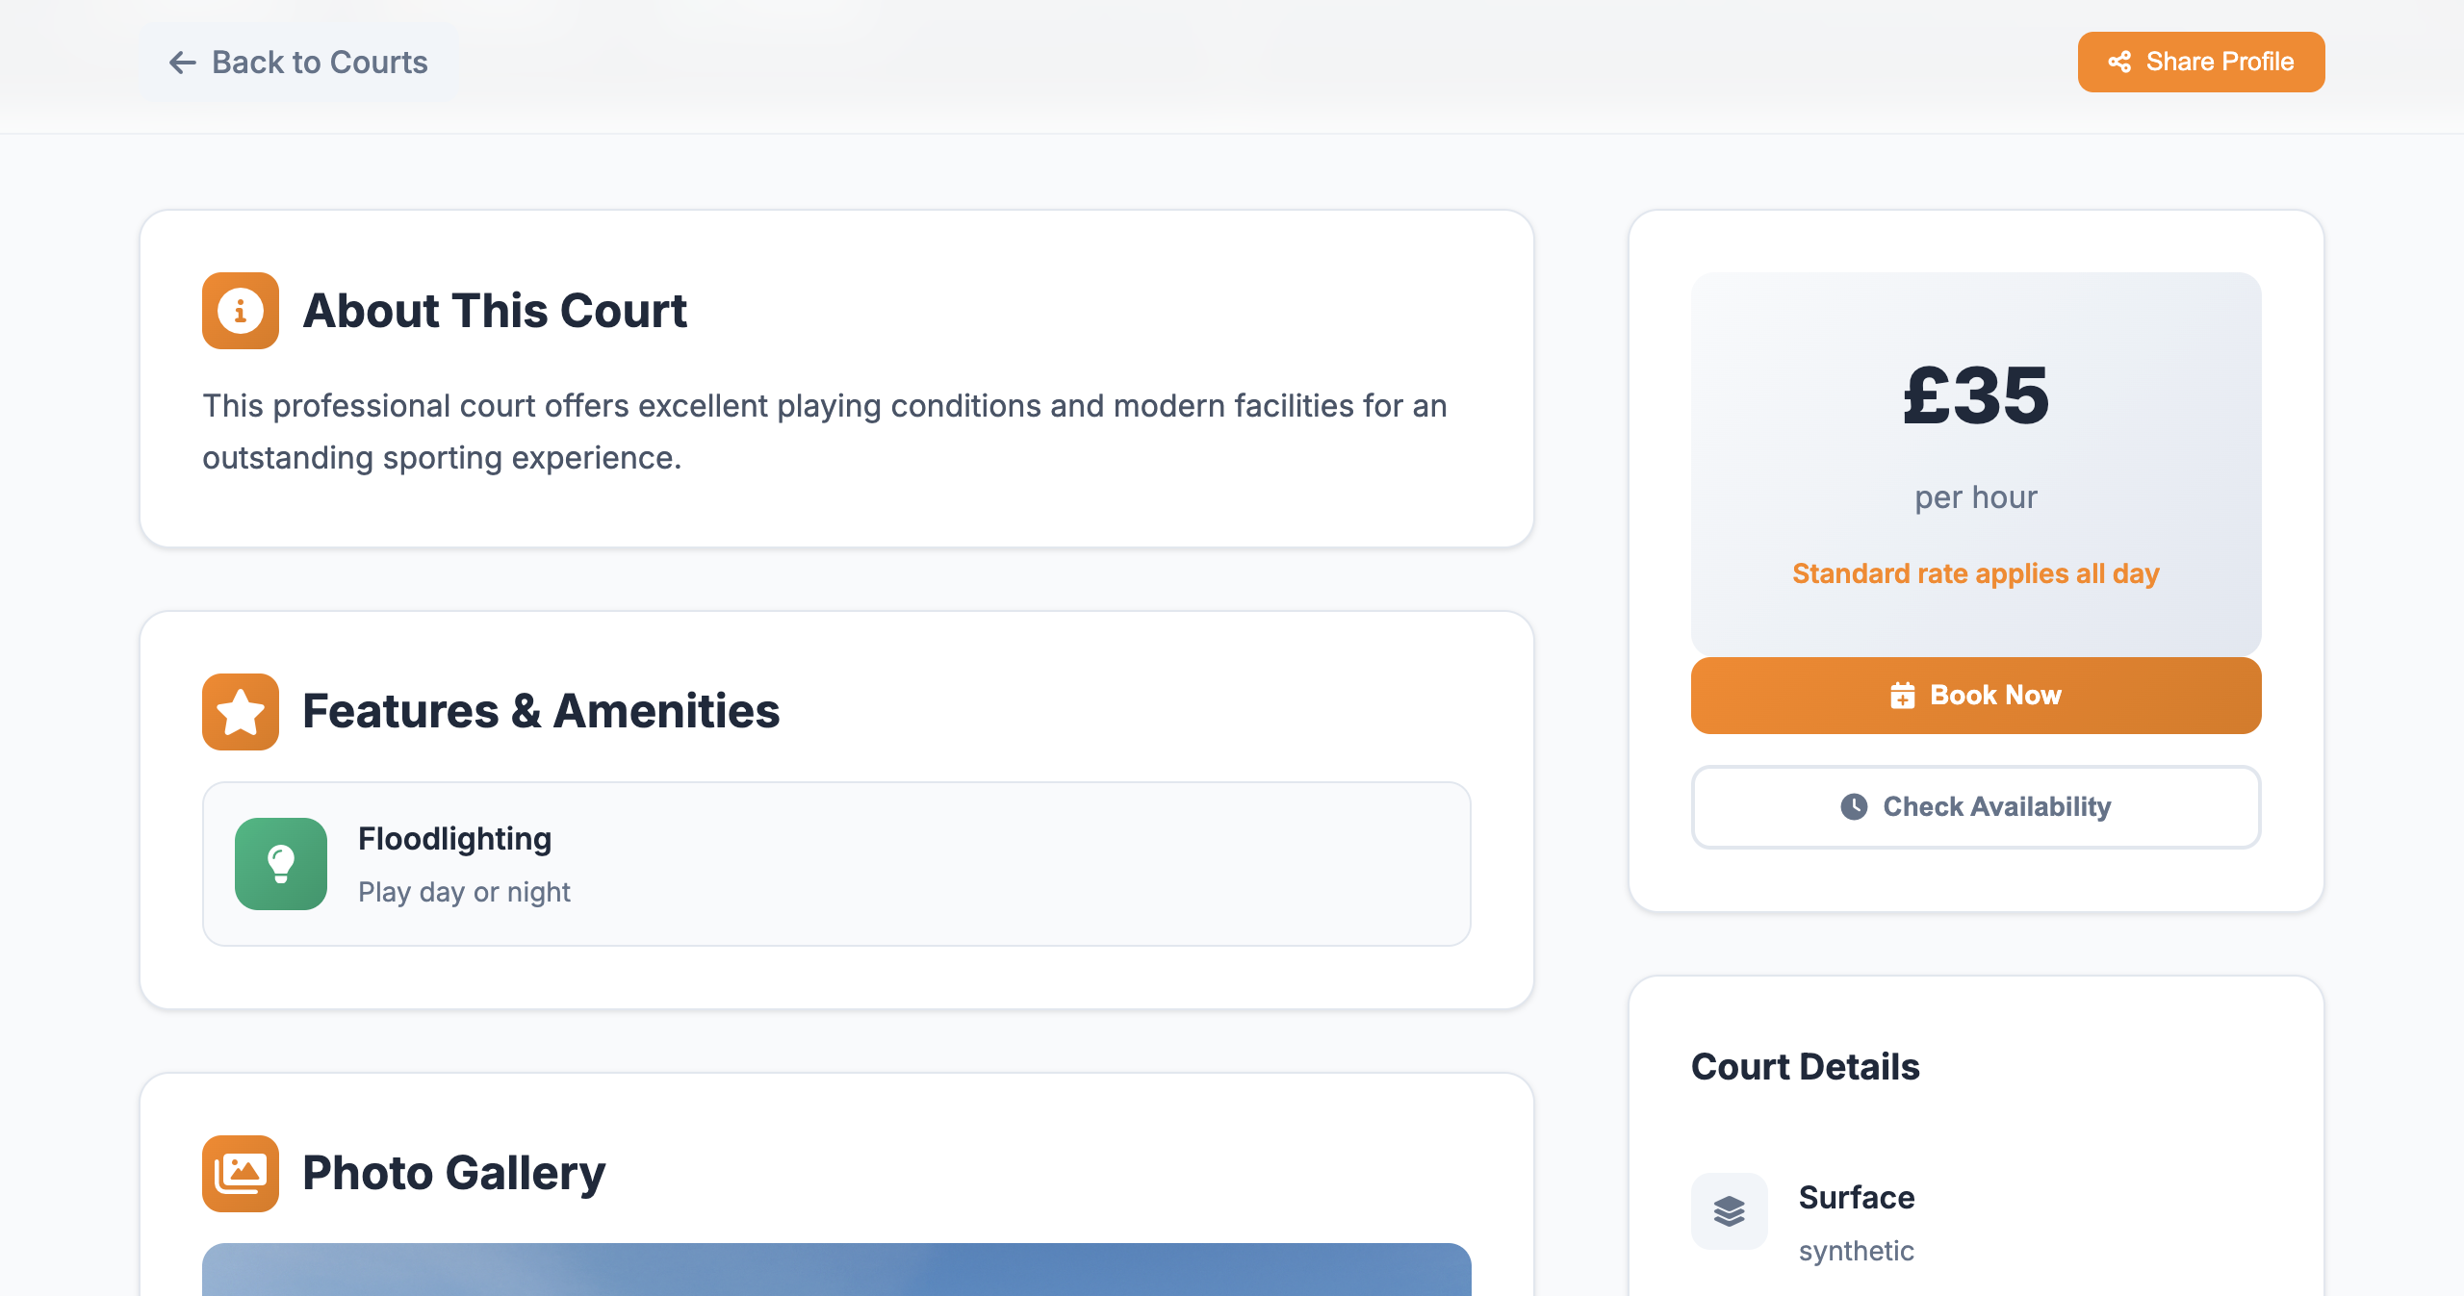Share the court profile
Image resolution: width=2464 pixels, height=1296 pixels.
pyautogui.click(x=2201, y=62)
